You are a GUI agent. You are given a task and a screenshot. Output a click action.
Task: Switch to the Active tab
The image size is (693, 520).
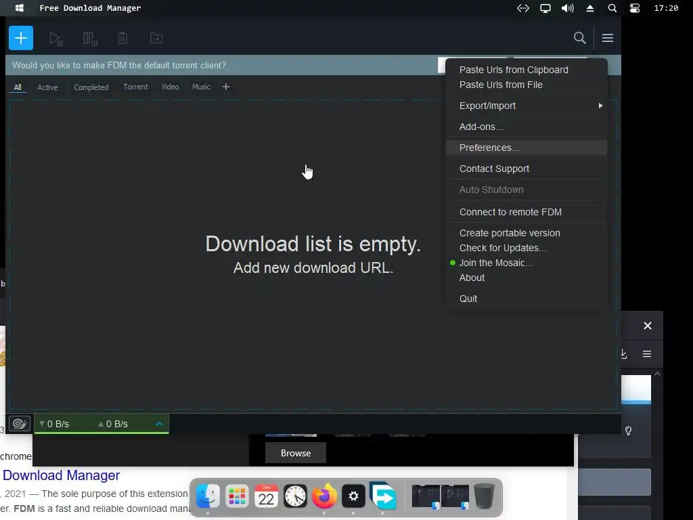pos(48,87)
